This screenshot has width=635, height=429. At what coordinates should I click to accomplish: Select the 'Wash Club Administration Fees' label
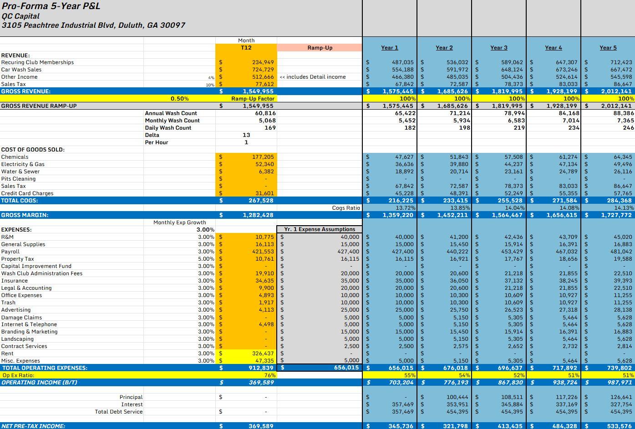click(x=42, y=273)
